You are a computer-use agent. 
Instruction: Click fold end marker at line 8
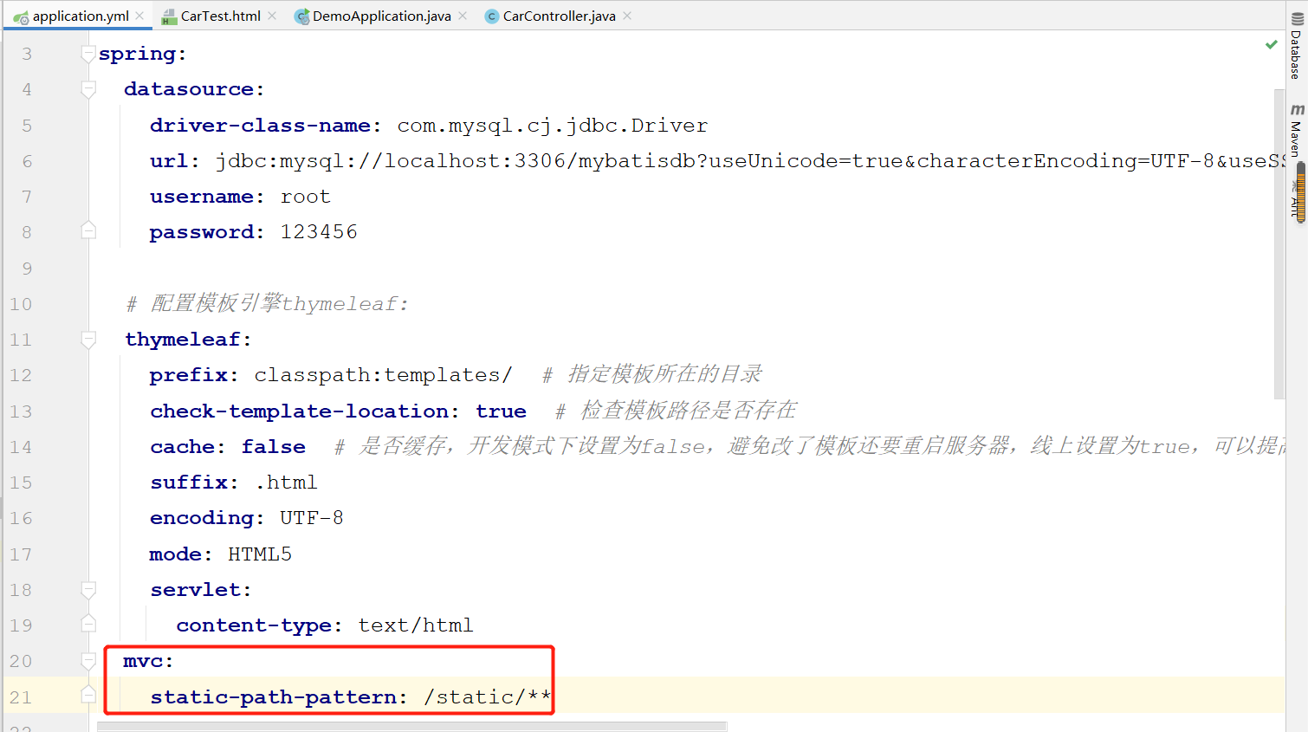tap(87, 231)
